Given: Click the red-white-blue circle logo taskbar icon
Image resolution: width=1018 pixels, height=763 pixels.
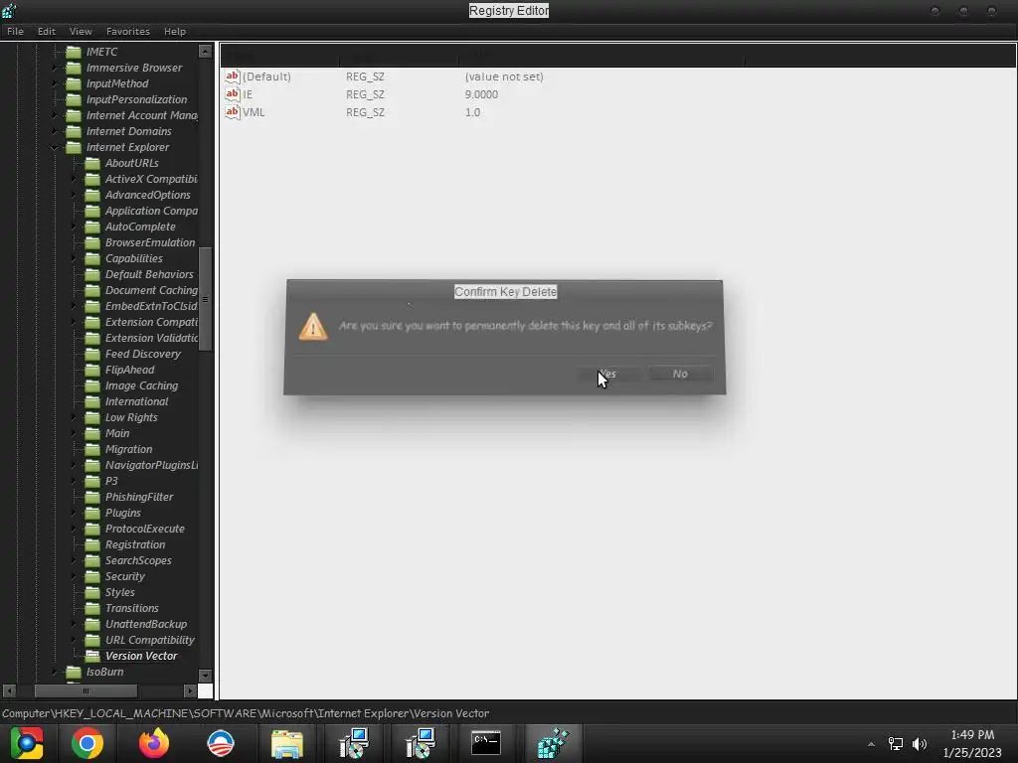Looking at the screenshot, I should click(x=220, y=743).
